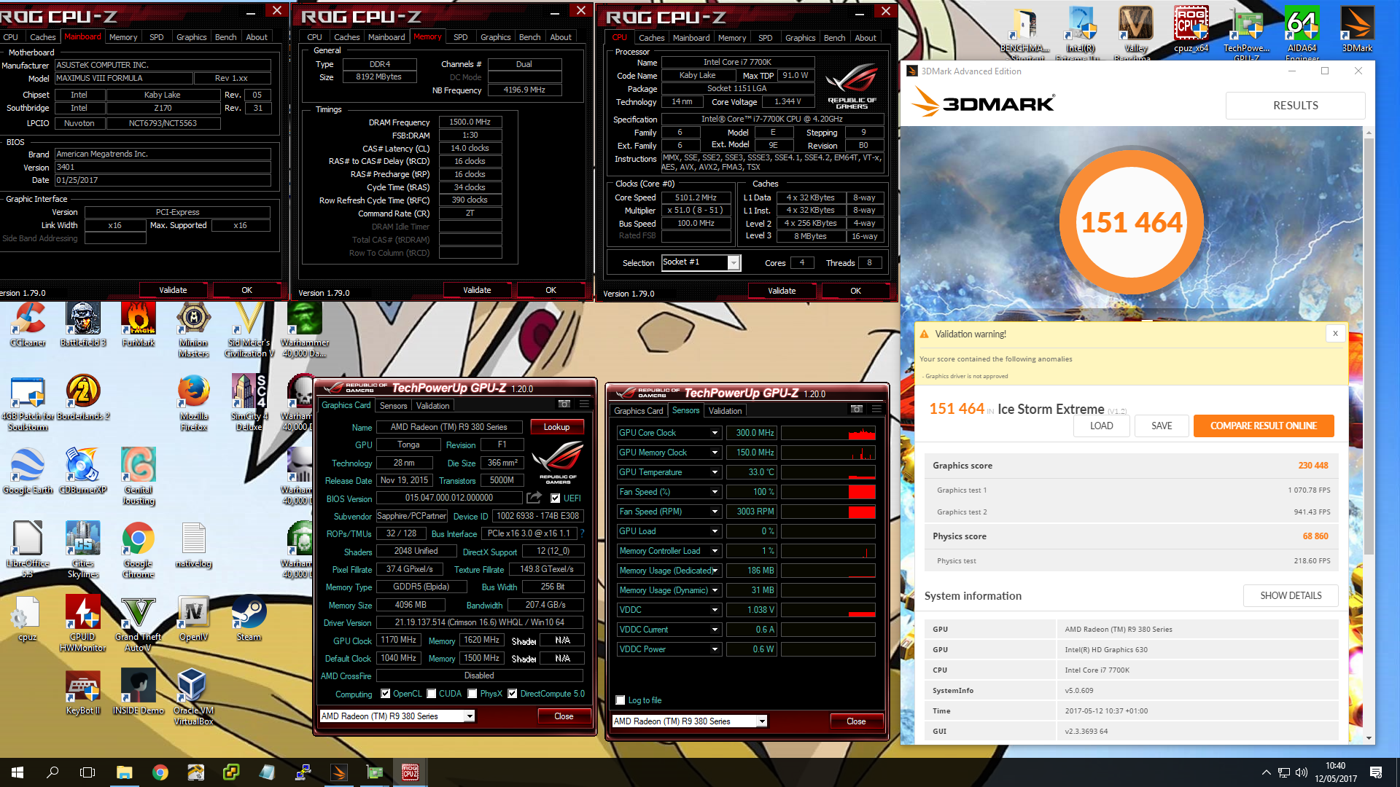Screen dimensions: 1400x787
Task: Open the Google Earth desktop icon
Action: (x=28, y=471)
